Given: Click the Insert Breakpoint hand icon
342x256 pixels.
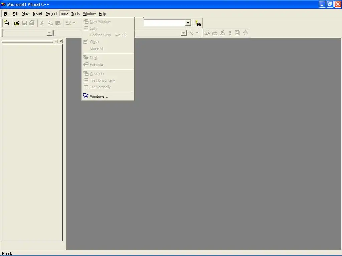Looking at the screenshot, I should coord(245,33).
